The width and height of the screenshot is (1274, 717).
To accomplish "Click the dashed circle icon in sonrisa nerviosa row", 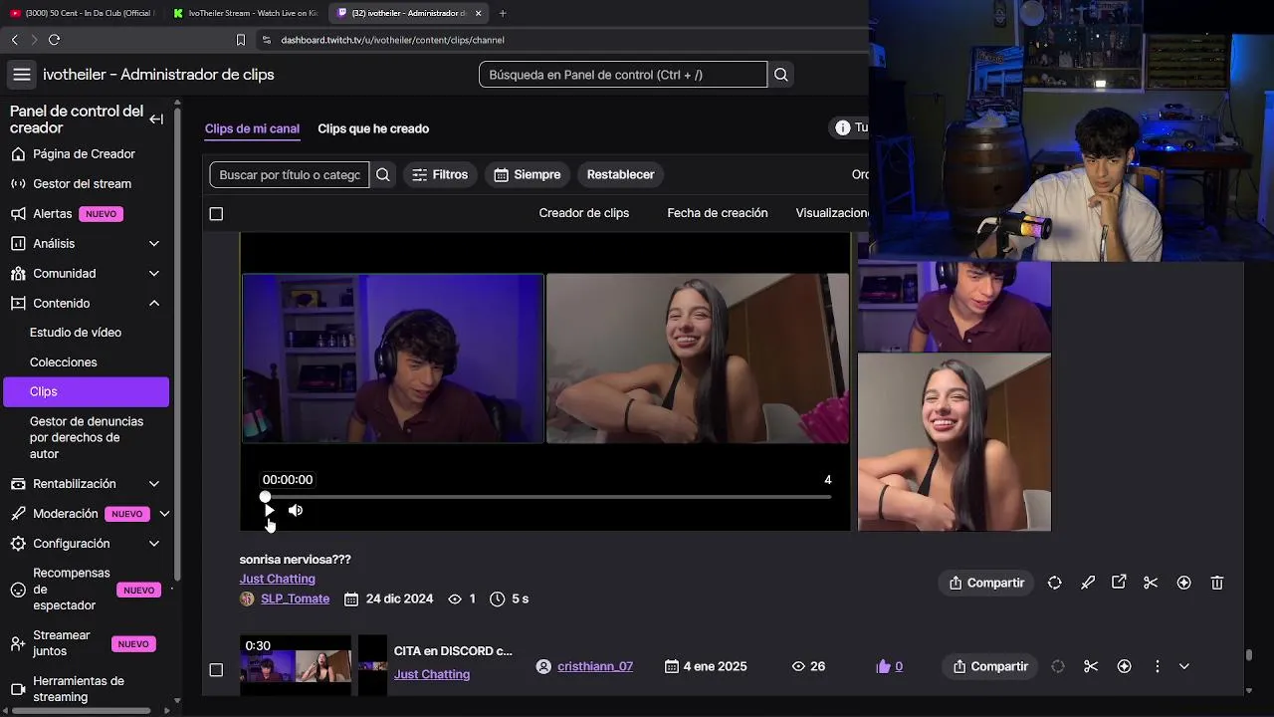I will click(x=1054, y=583).
